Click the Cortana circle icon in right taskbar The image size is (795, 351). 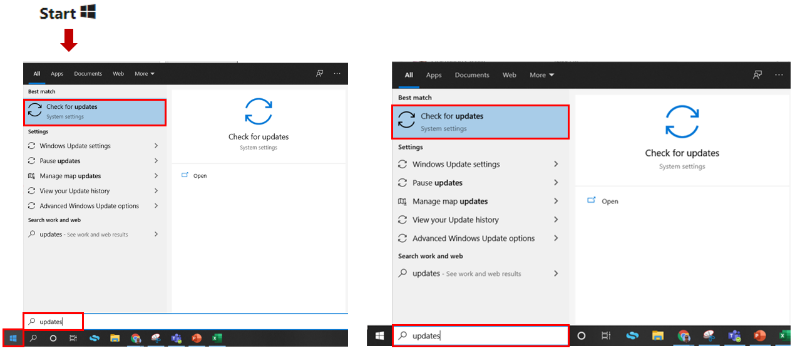coord(581,336)
